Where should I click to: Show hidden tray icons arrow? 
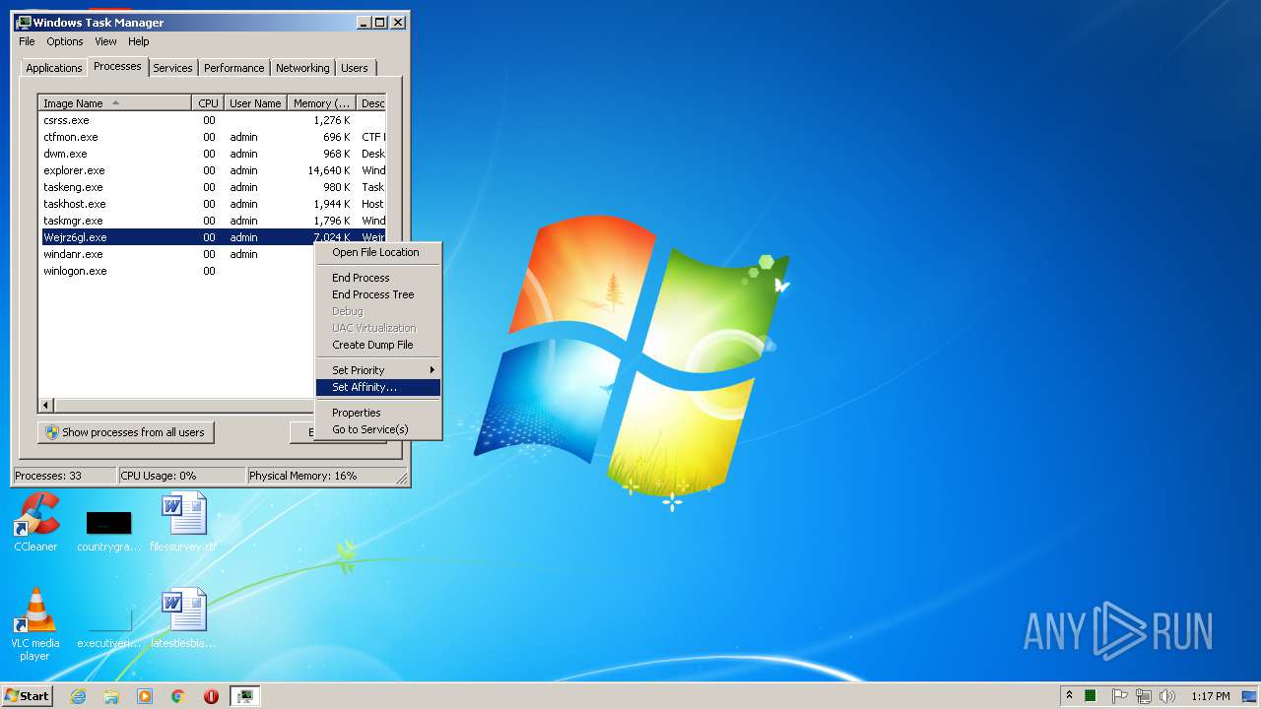(x=1069, y=696)
